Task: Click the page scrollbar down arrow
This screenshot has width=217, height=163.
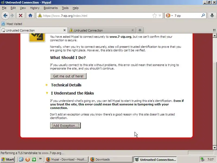Action: 215,148
